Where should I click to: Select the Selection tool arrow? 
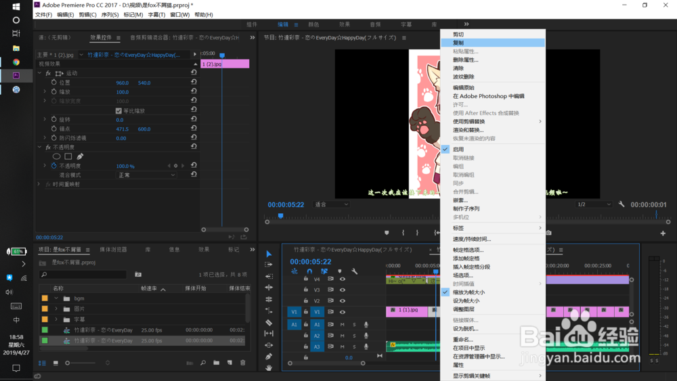(269, 254)
